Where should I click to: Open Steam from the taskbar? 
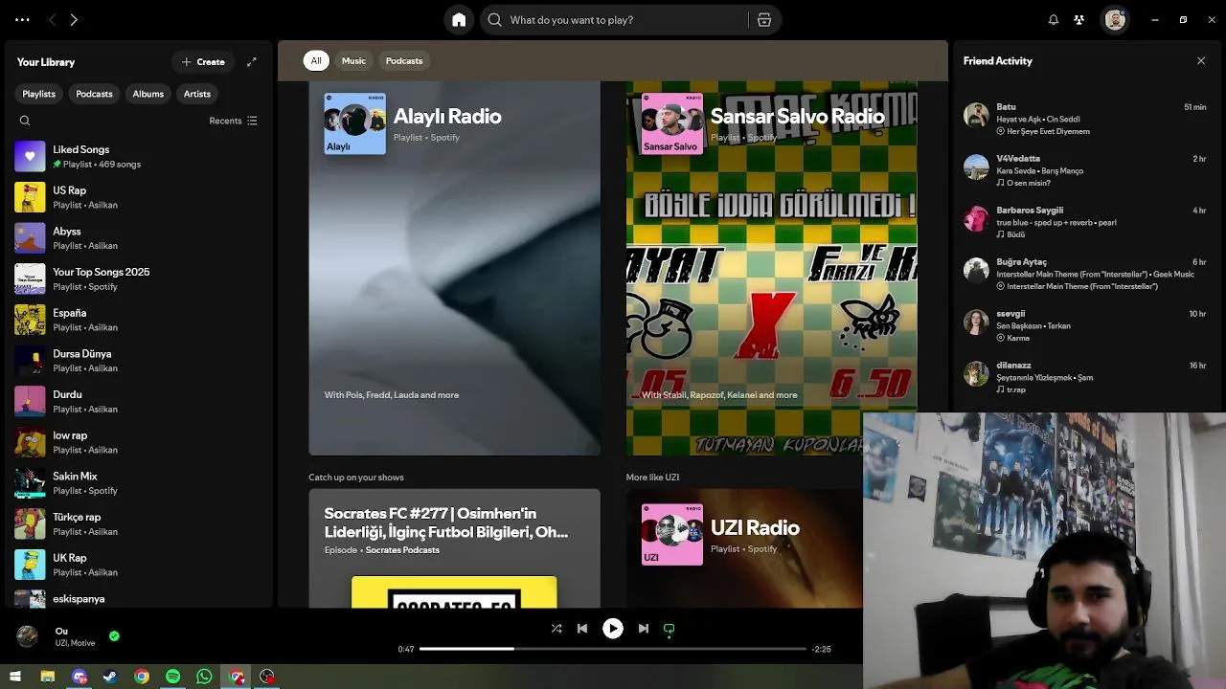click(x=110, y=677)
